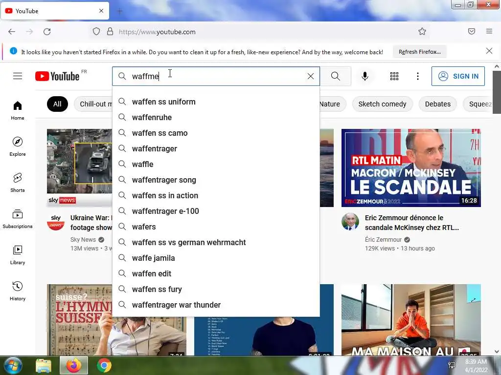Save page to Pocket icon

[472, 31]
